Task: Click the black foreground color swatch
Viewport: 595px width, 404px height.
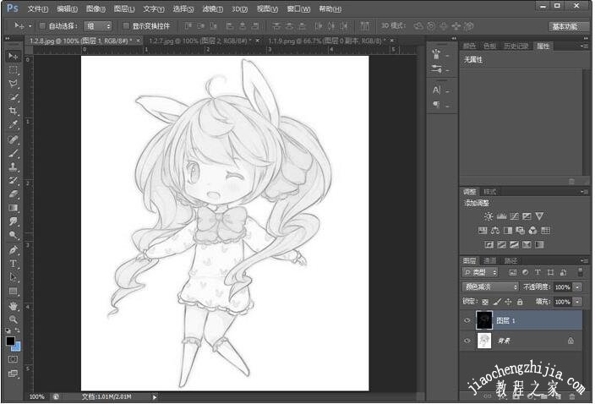Action: pos(11,341)
